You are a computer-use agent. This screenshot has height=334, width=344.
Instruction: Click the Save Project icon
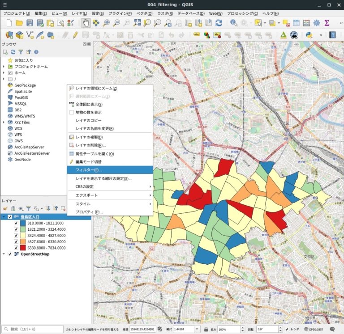click(x=30, y=23)
